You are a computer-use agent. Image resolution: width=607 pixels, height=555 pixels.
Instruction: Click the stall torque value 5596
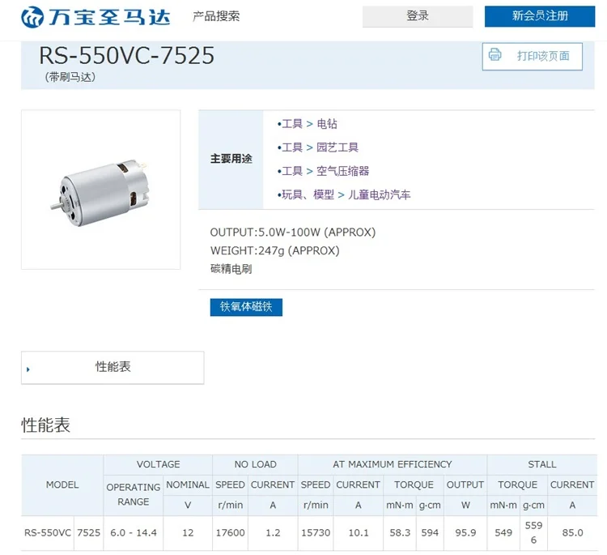pos(533,533)
